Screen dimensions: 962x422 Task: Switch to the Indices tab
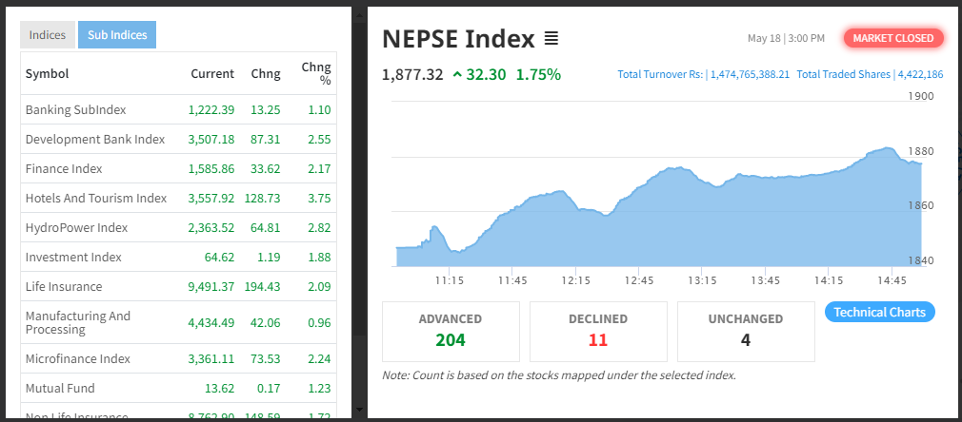tap(48, 35)
